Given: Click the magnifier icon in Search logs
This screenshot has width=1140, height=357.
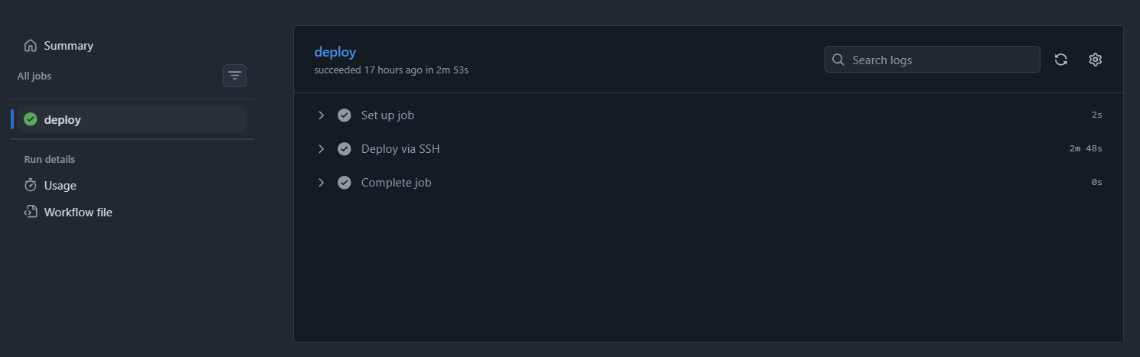Looking at the screenshot, I should (x=838, y=60).
